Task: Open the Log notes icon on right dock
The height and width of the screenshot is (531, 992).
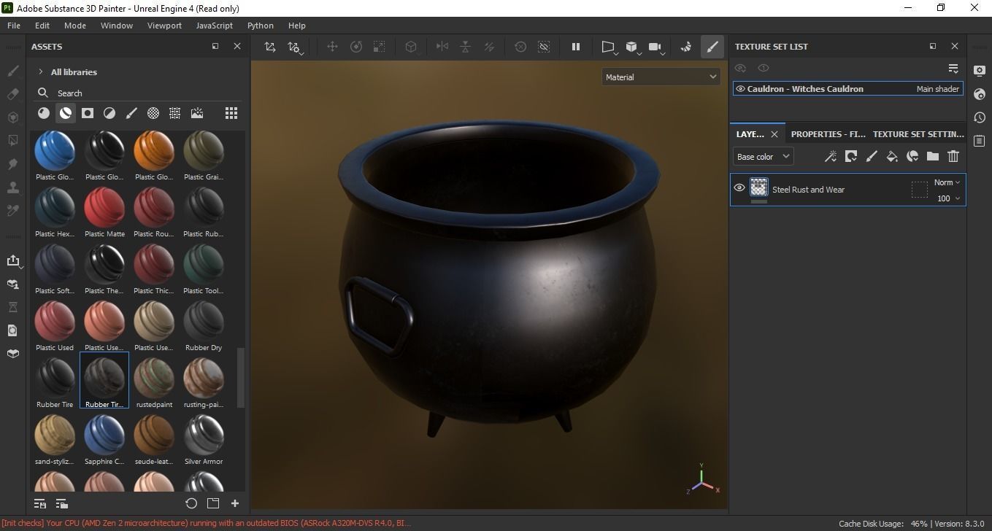Action: pyautogui.click(x=980, y=141)
